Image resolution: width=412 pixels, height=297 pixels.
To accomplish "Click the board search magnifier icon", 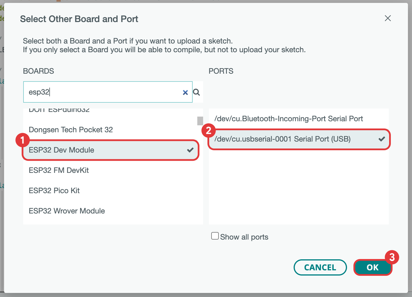I will coord(197,92).
